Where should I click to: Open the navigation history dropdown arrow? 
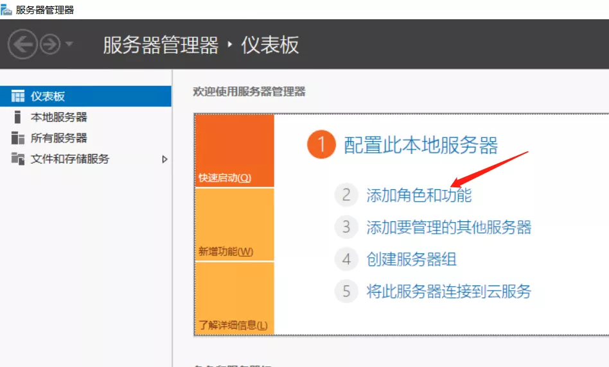(x=69, y=44)
